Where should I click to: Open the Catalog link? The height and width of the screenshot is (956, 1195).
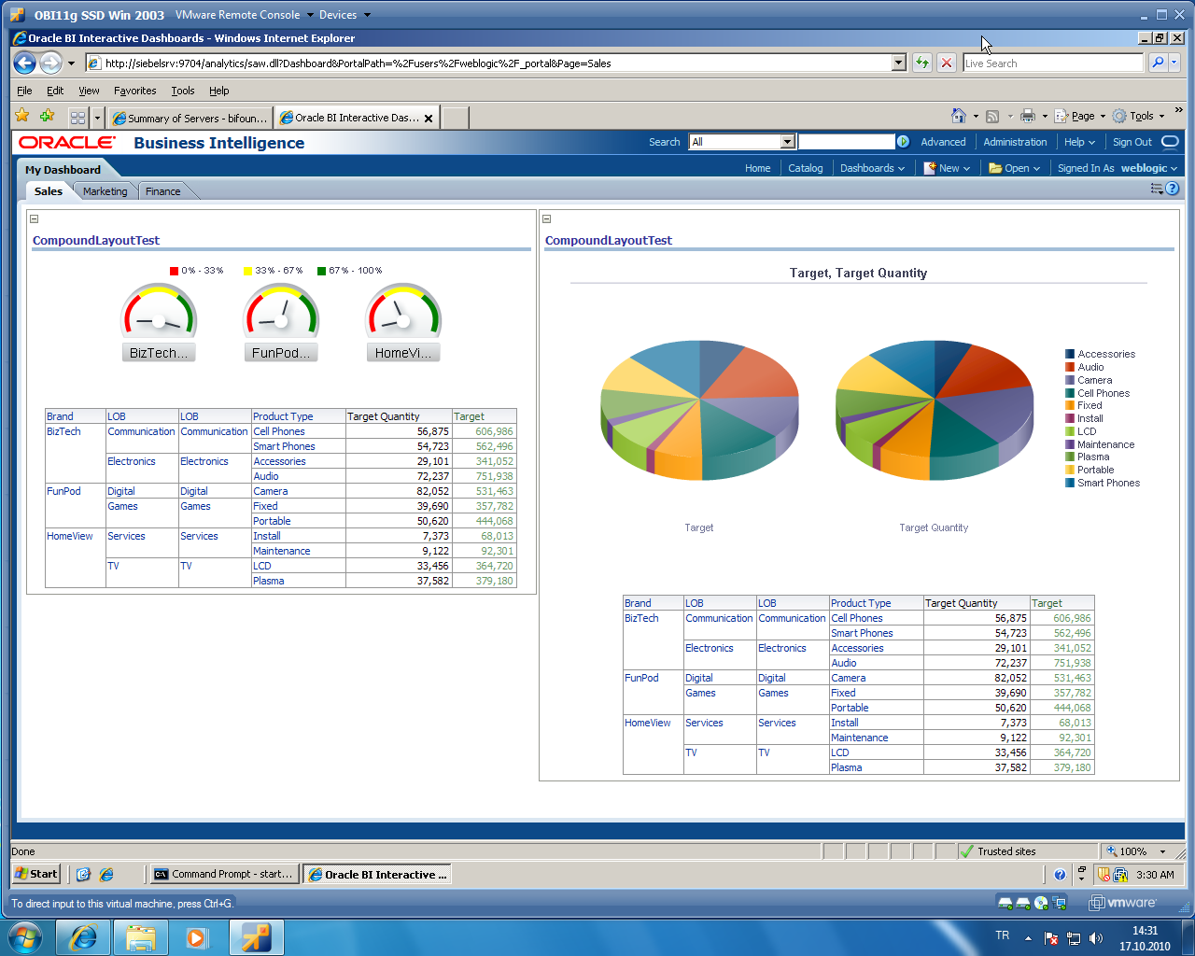805,167
